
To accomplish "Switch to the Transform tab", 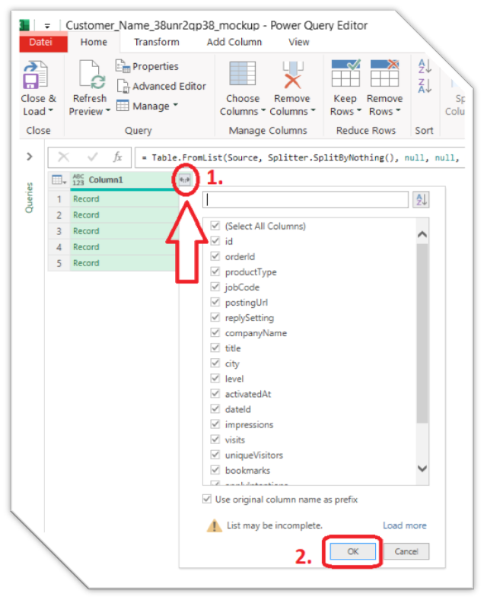I will tap(157, 42).
